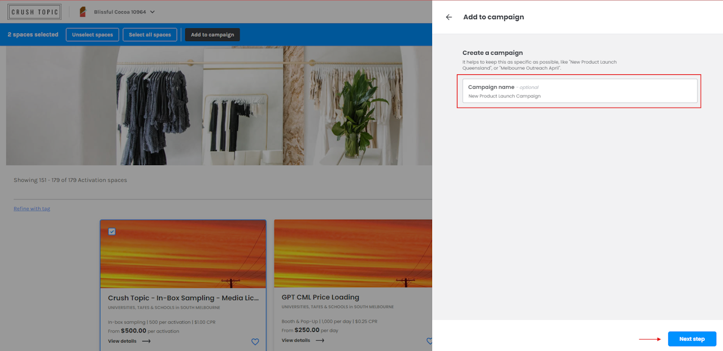Open the GPT CML Price Loading sunset thumbnail
The height and width of the screenshot is (351, 723).
coord(353,254)
